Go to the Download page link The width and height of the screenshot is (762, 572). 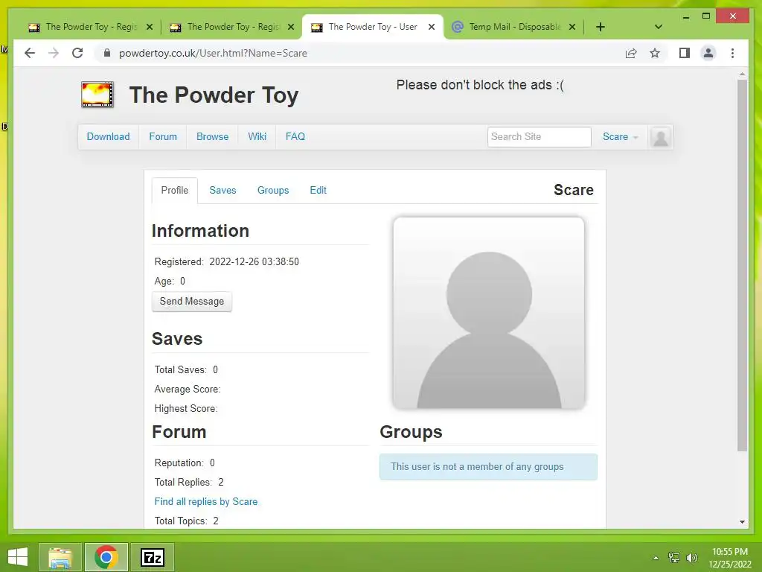coord(109,137)
